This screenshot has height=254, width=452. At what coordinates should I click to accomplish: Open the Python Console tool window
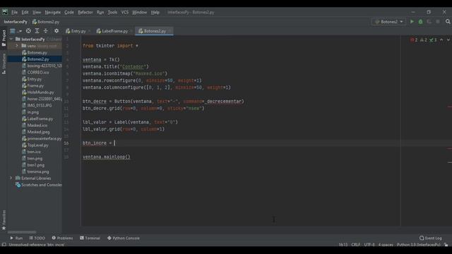pos(124,238)
